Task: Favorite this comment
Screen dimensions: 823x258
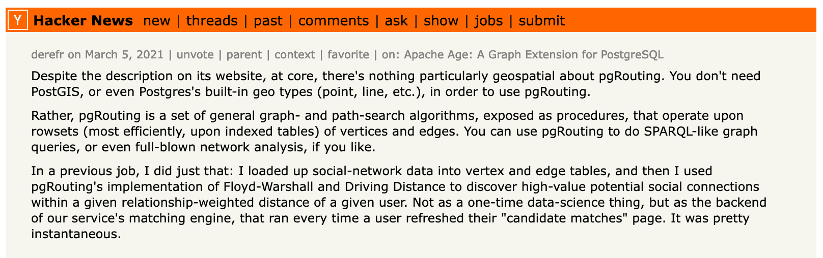Action: click(x=348, y=55)
